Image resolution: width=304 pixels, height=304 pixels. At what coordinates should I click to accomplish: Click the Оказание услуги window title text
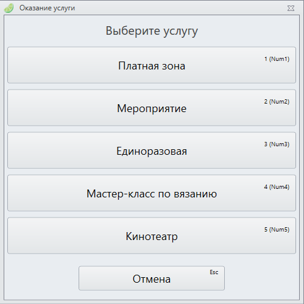pyautogui.click(x=47, y=8)
